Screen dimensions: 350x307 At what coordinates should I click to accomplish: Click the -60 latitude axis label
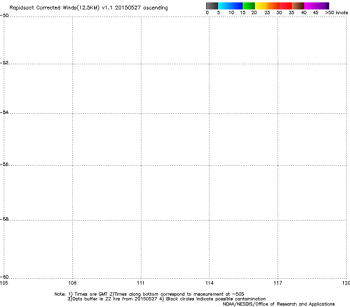4,277
